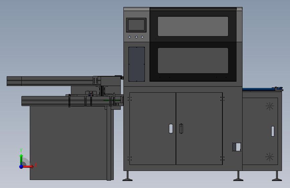Click the 'X' axis label text
This screenshot has width=290, height=188.
(36, 165)
